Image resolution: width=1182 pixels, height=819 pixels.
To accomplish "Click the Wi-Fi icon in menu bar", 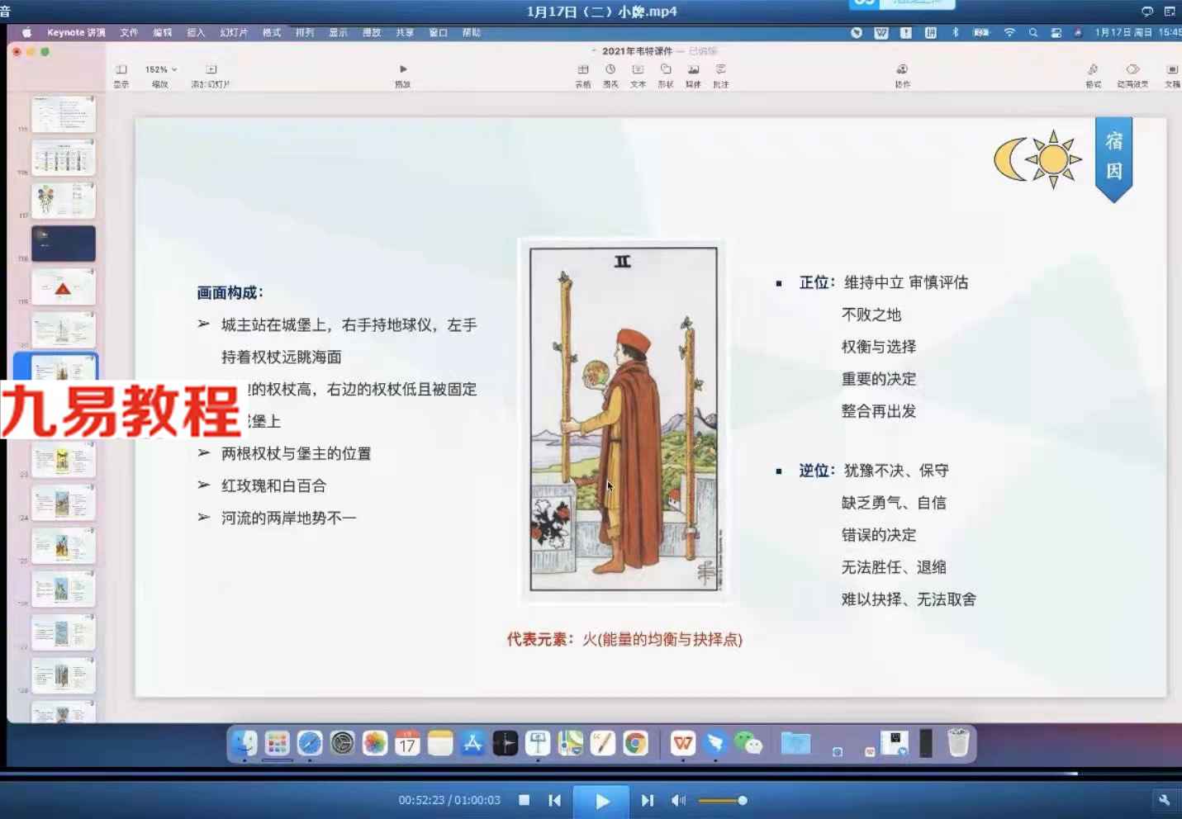I will pos(1009,33).
